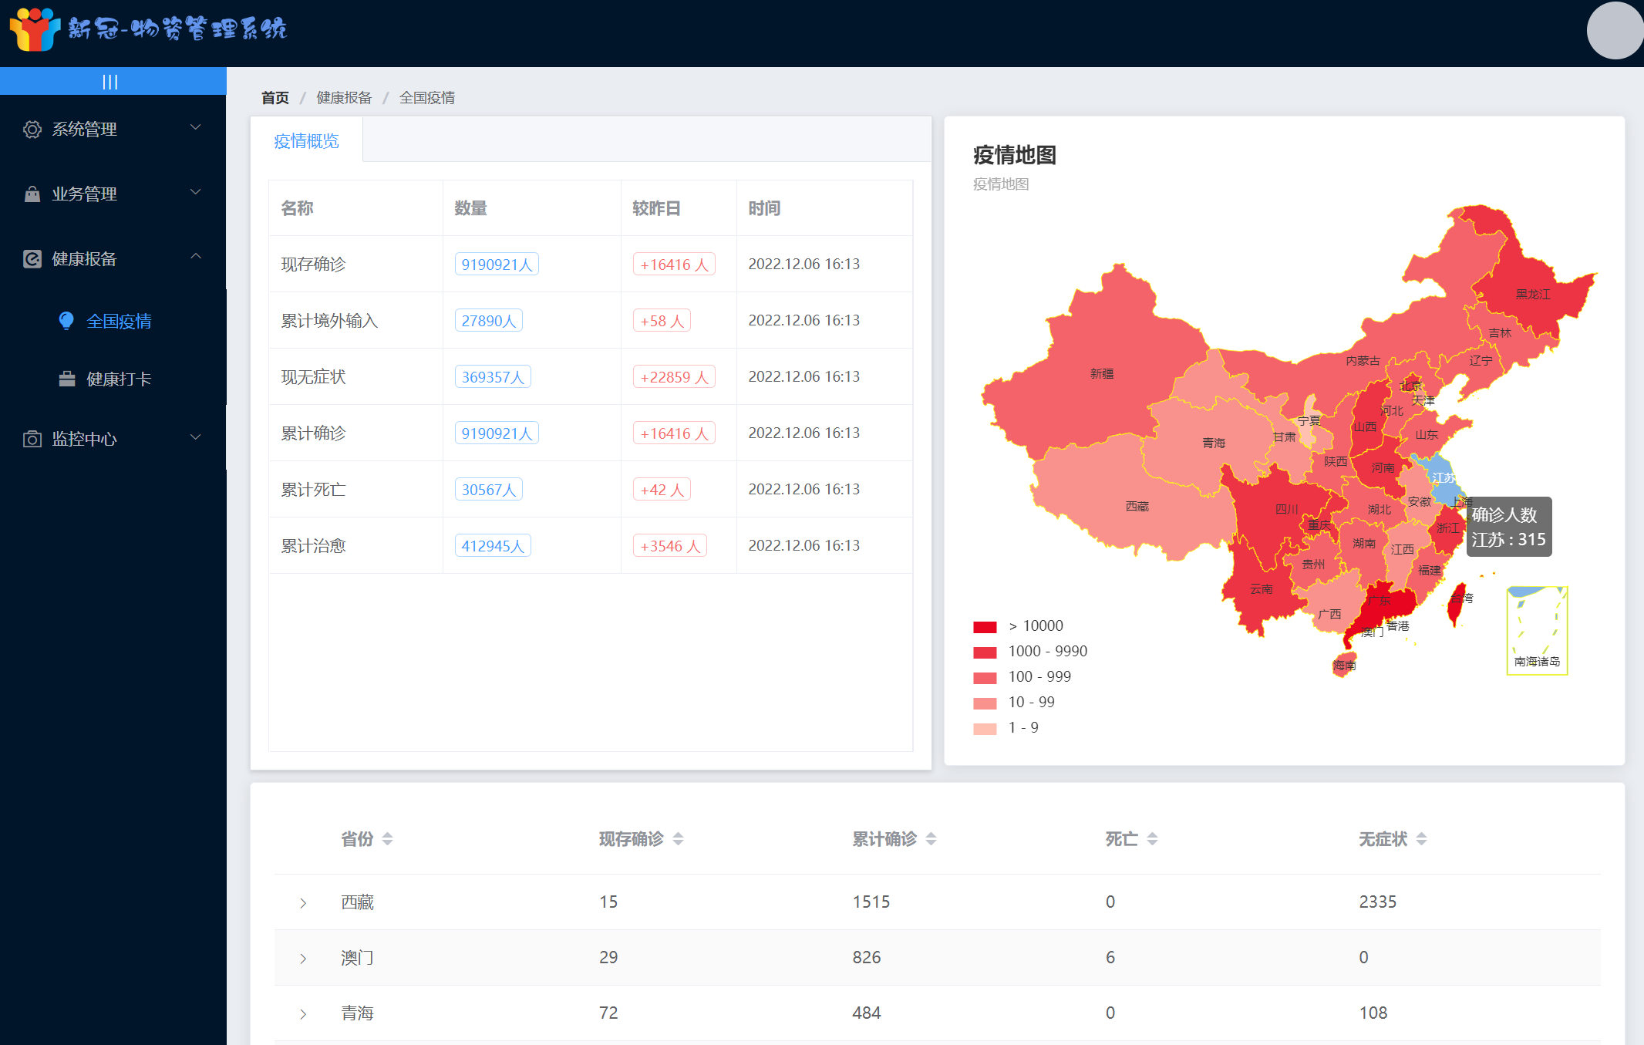Go to 首页 breadcrumb link

click(x=275, y=98)
